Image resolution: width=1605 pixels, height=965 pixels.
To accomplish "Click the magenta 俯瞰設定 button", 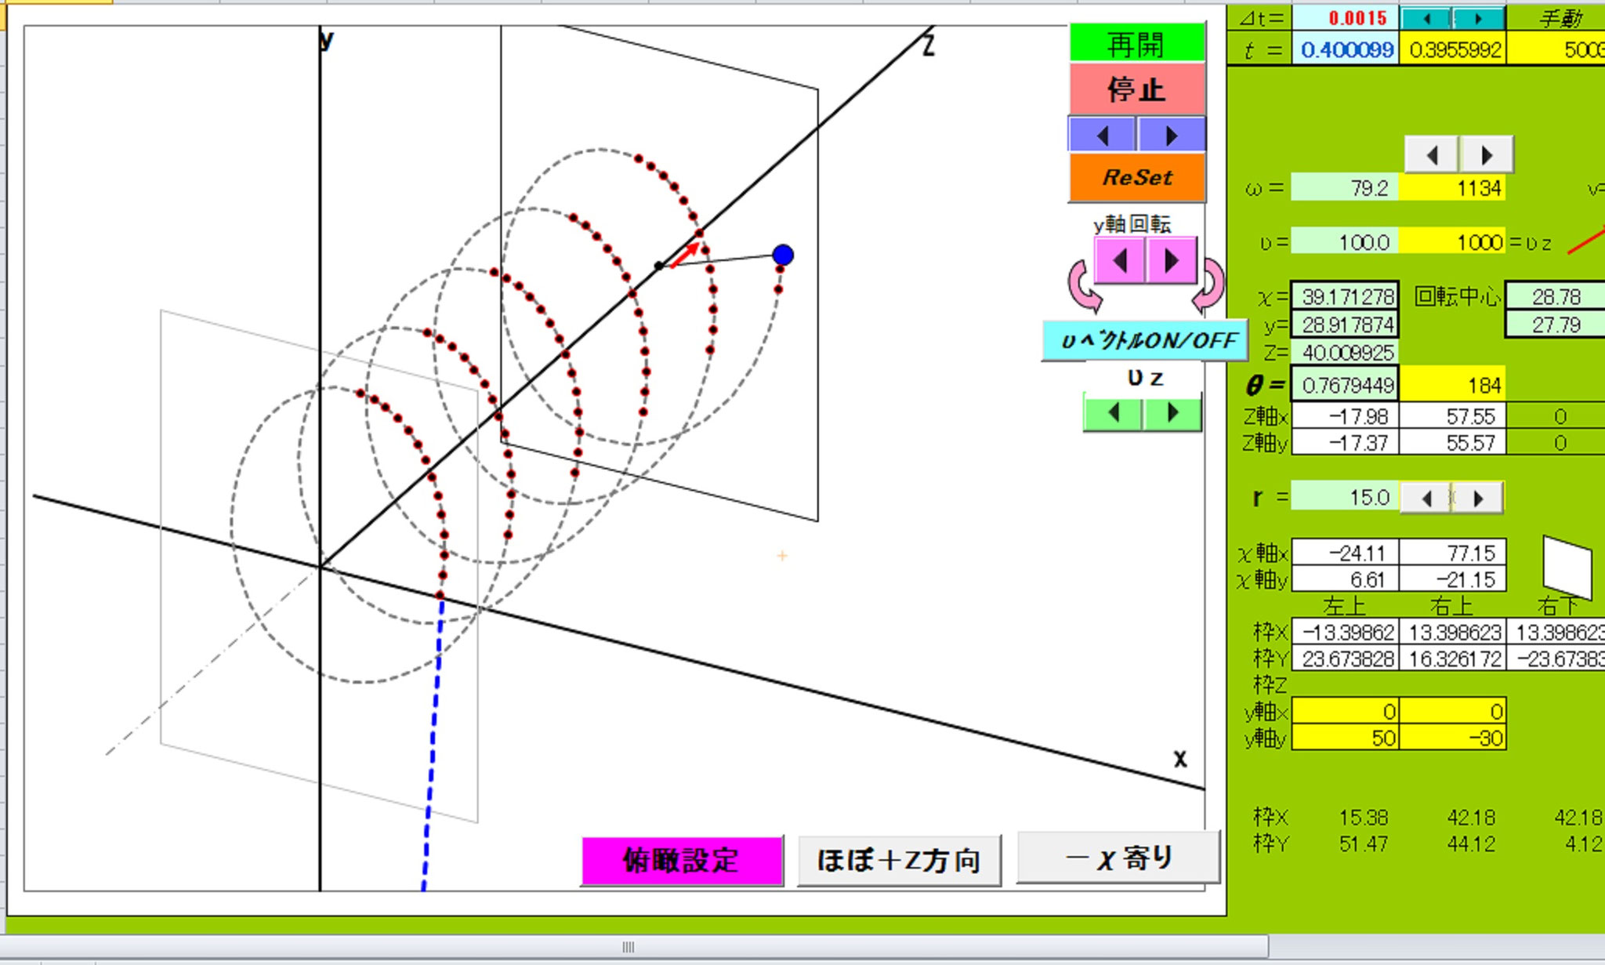I will tap(682, 861).
